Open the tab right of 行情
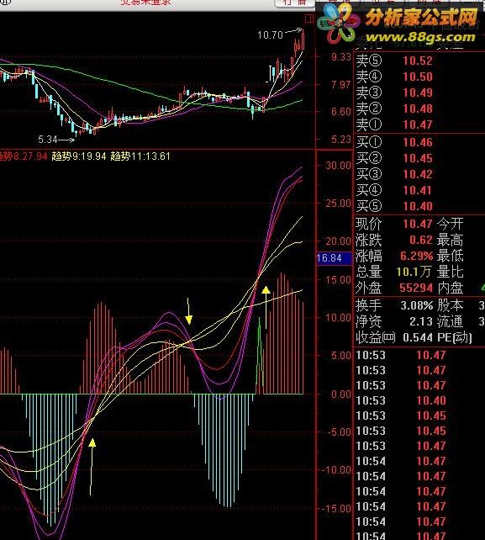 [340, 2]
